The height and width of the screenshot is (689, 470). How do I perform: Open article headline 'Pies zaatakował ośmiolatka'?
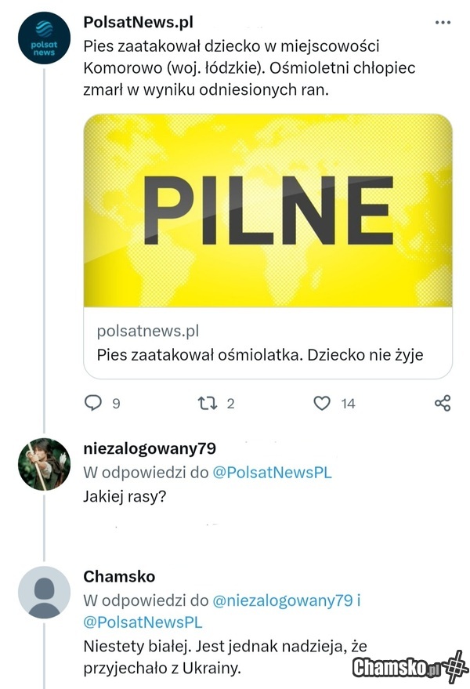[260, 354]
